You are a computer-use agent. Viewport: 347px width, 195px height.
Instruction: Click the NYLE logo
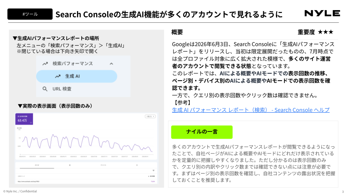(x=322, y=13)
